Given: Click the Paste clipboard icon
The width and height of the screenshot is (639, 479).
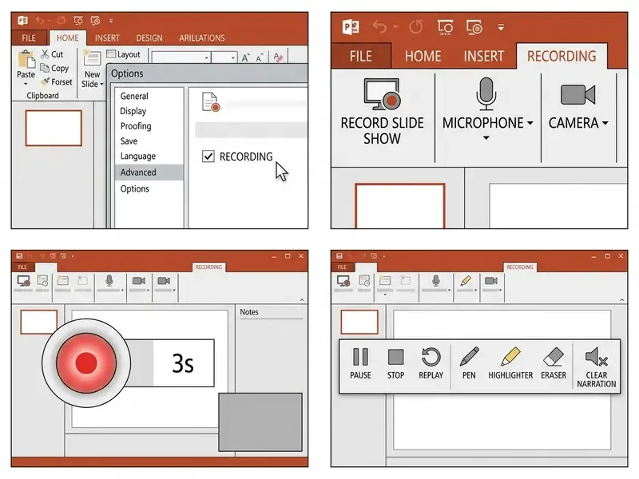Looking at the screenshot, I should tap(26, 60).
